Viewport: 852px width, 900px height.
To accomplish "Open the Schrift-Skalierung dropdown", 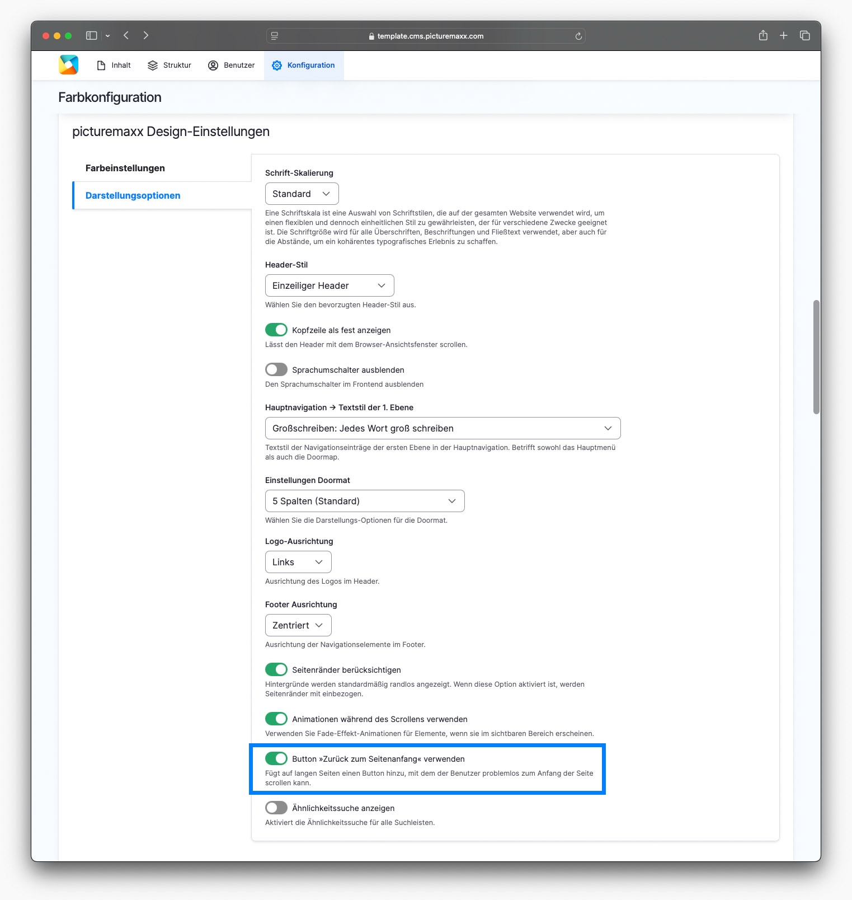I will 302,194.
